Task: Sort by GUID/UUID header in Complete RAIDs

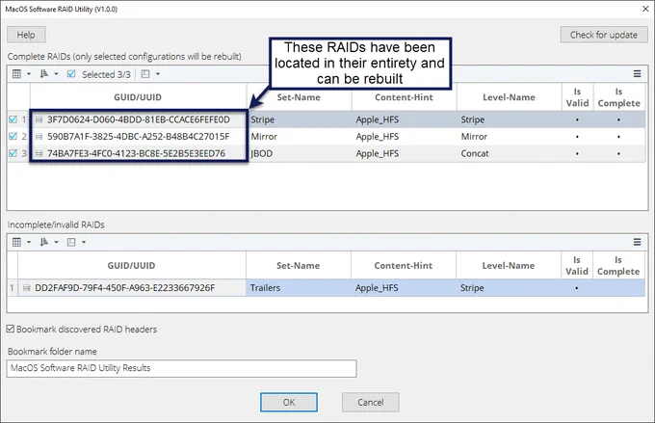Action: 138,97
